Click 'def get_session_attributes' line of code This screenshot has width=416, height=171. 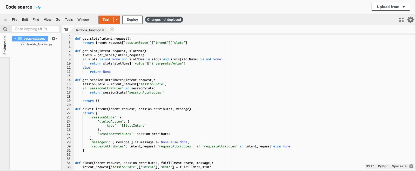pos(115,80)
